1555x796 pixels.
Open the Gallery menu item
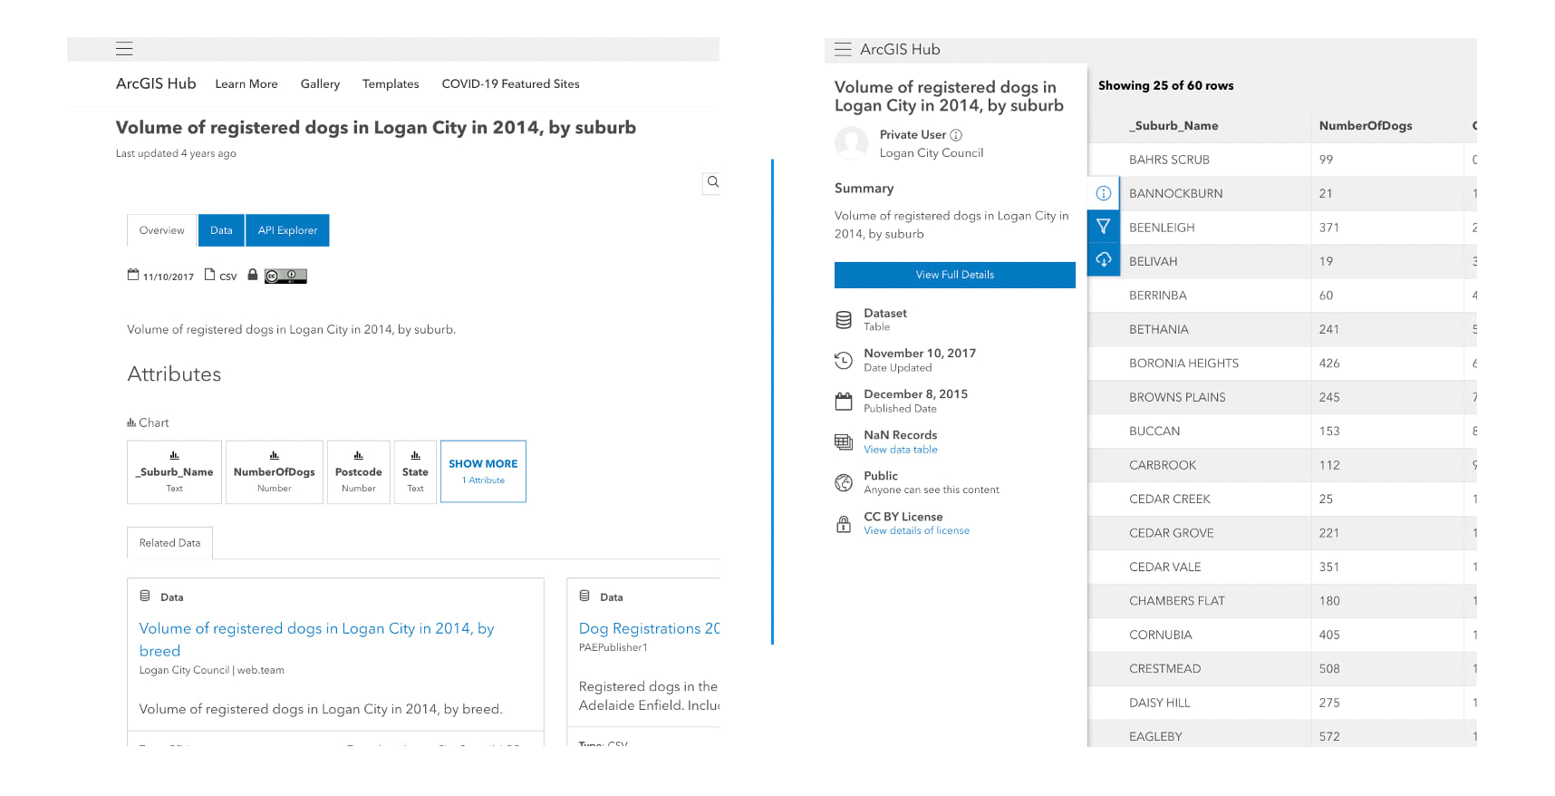(320, 84)
